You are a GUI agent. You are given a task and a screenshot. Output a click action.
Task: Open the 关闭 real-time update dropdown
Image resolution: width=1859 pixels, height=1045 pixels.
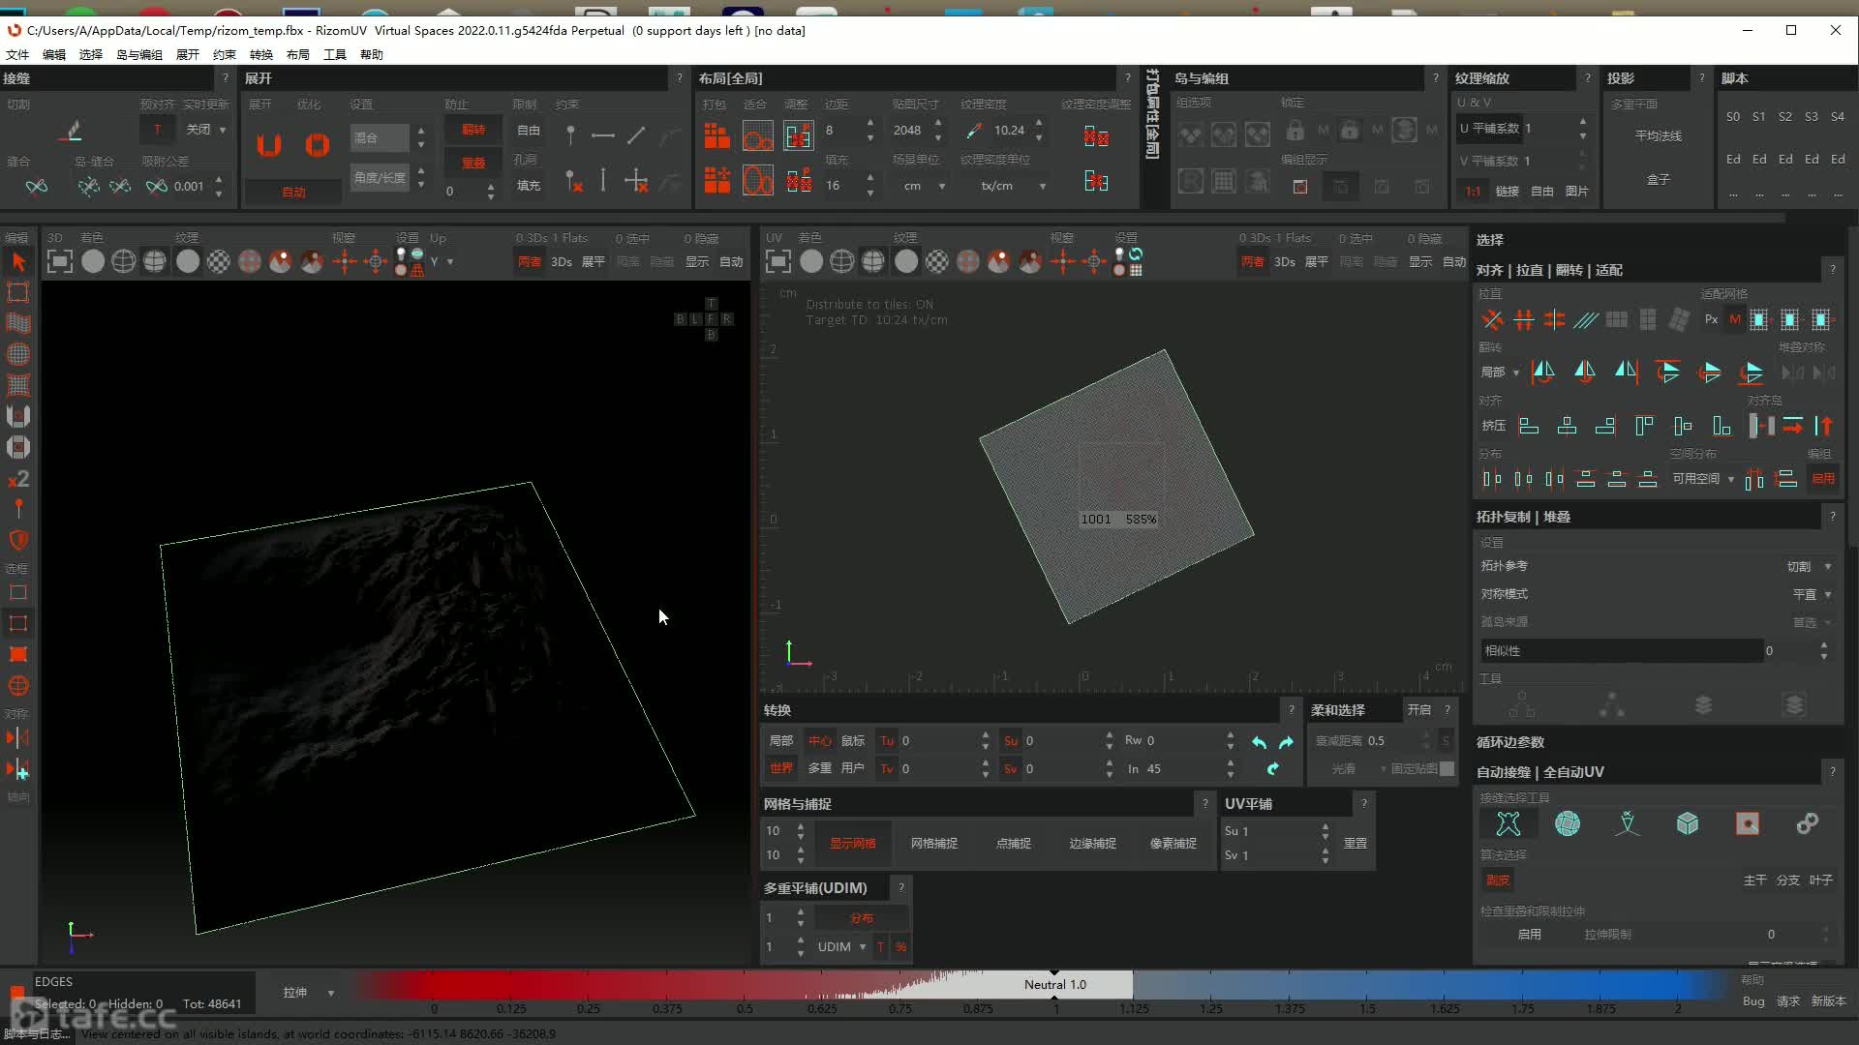tap(205, 130)
